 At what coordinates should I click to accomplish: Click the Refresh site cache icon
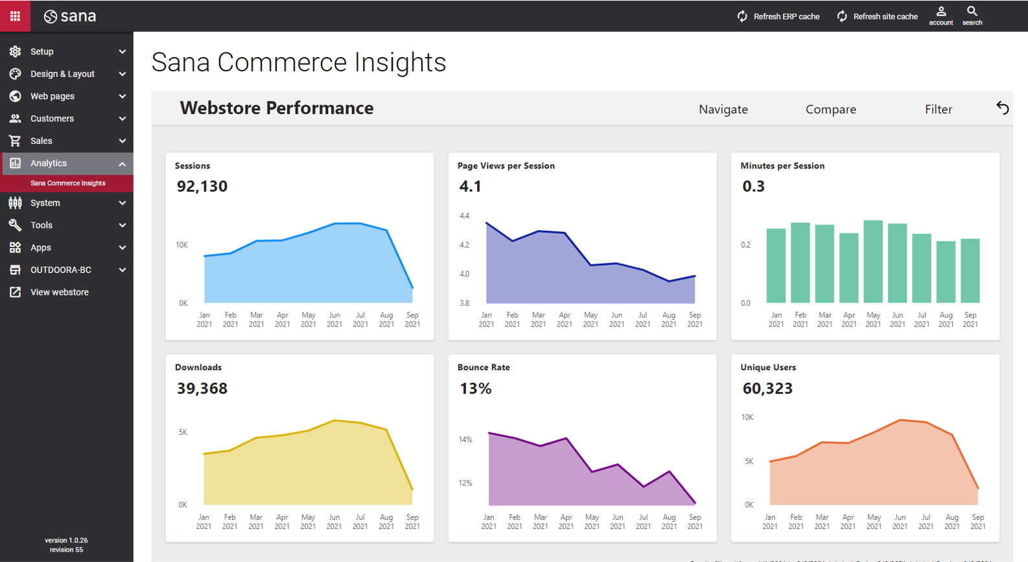[842, 16]
